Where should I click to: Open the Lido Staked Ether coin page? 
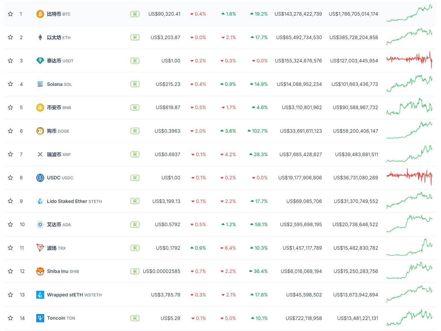[67, 201]
